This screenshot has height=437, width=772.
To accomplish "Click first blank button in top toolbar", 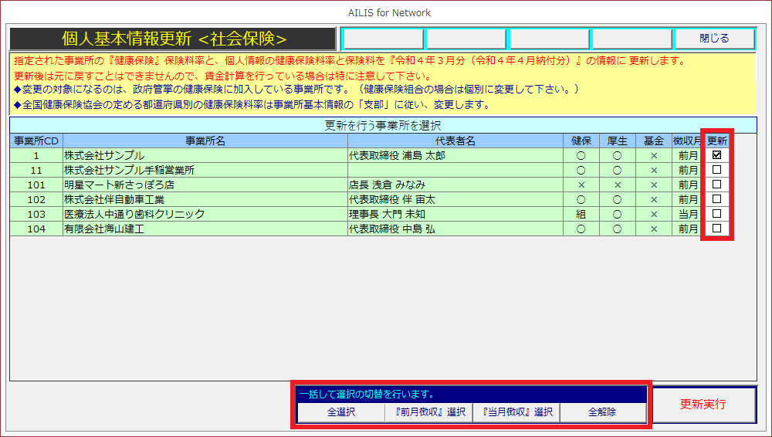I will tap(383, 39).
